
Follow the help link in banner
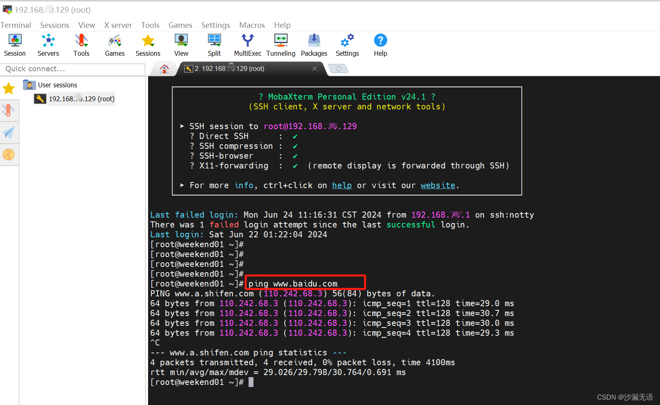pos(342,185)
